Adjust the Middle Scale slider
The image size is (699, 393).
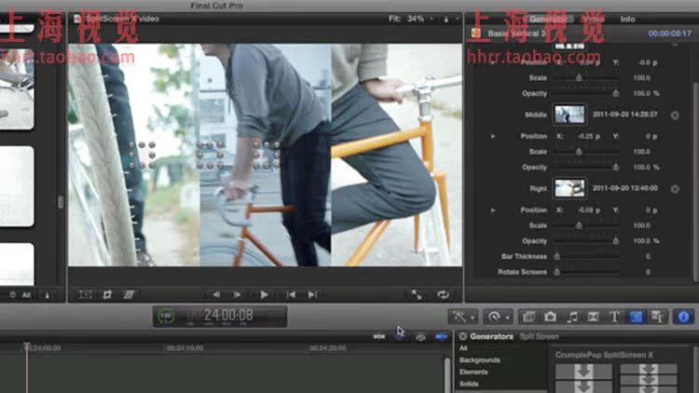585,152
